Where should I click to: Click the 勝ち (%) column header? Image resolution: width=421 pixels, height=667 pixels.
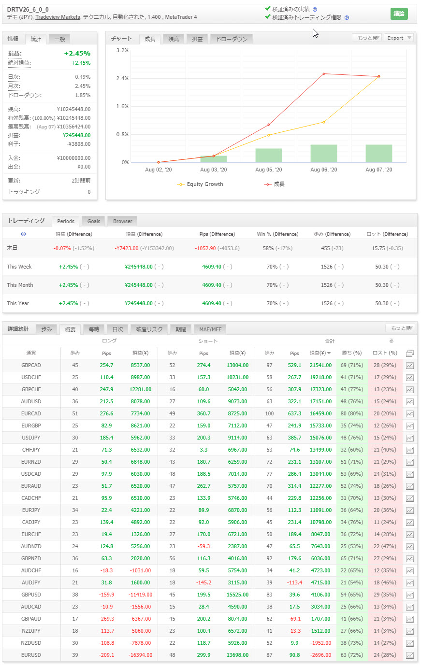pos(352,353)
